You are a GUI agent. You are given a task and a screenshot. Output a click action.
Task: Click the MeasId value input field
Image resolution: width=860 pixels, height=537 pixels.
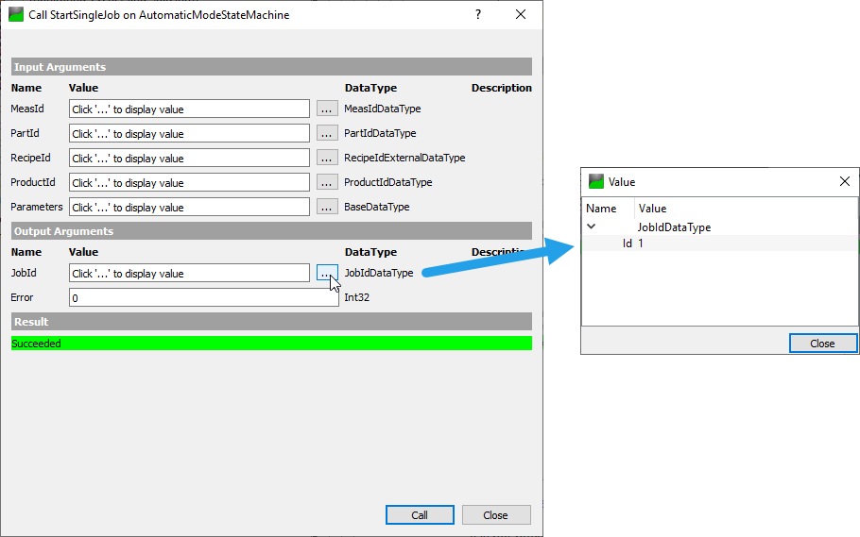(189, 109)
